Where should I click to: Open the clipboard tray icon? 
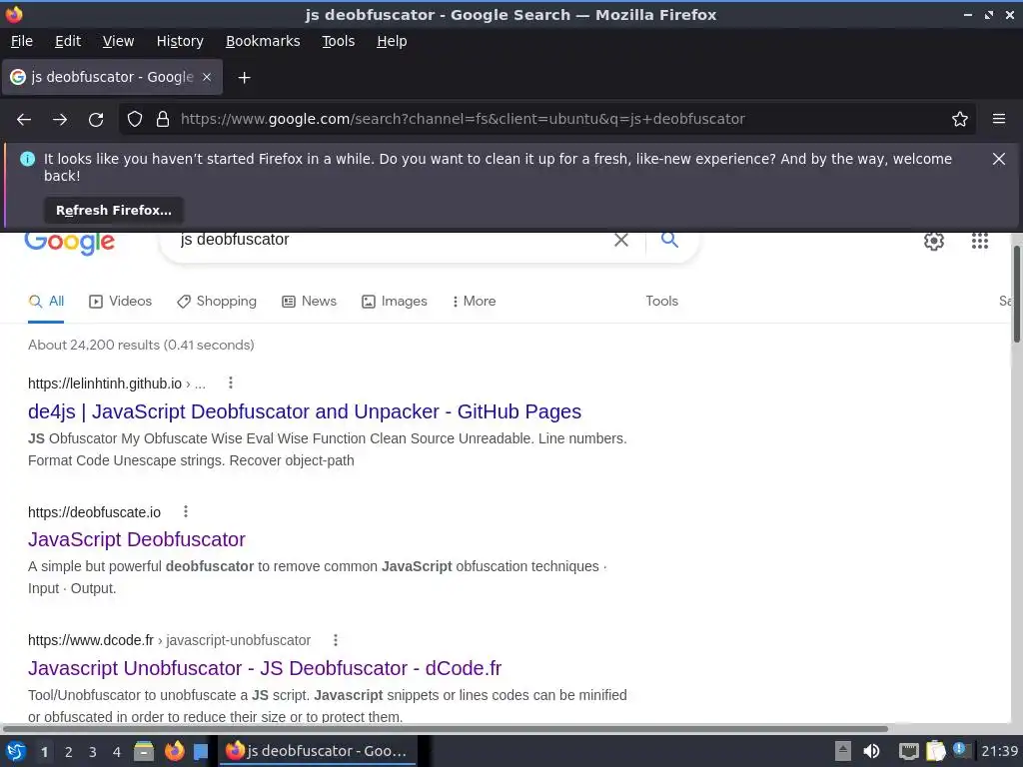coord(935,751)
